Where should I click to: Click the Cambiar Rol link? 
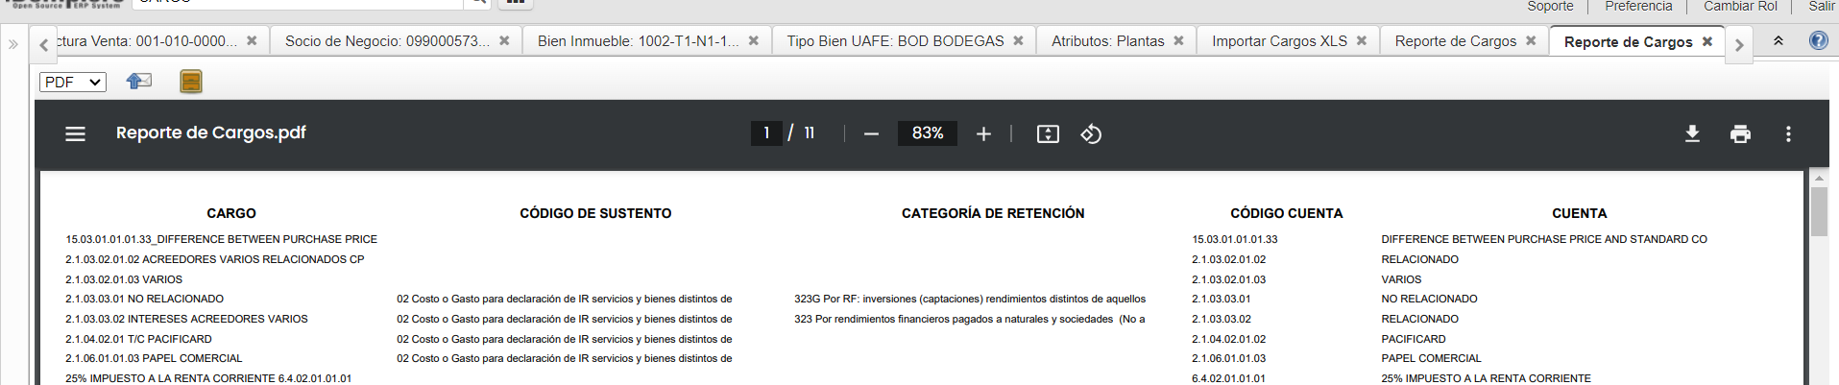[x=1740, y=6]
